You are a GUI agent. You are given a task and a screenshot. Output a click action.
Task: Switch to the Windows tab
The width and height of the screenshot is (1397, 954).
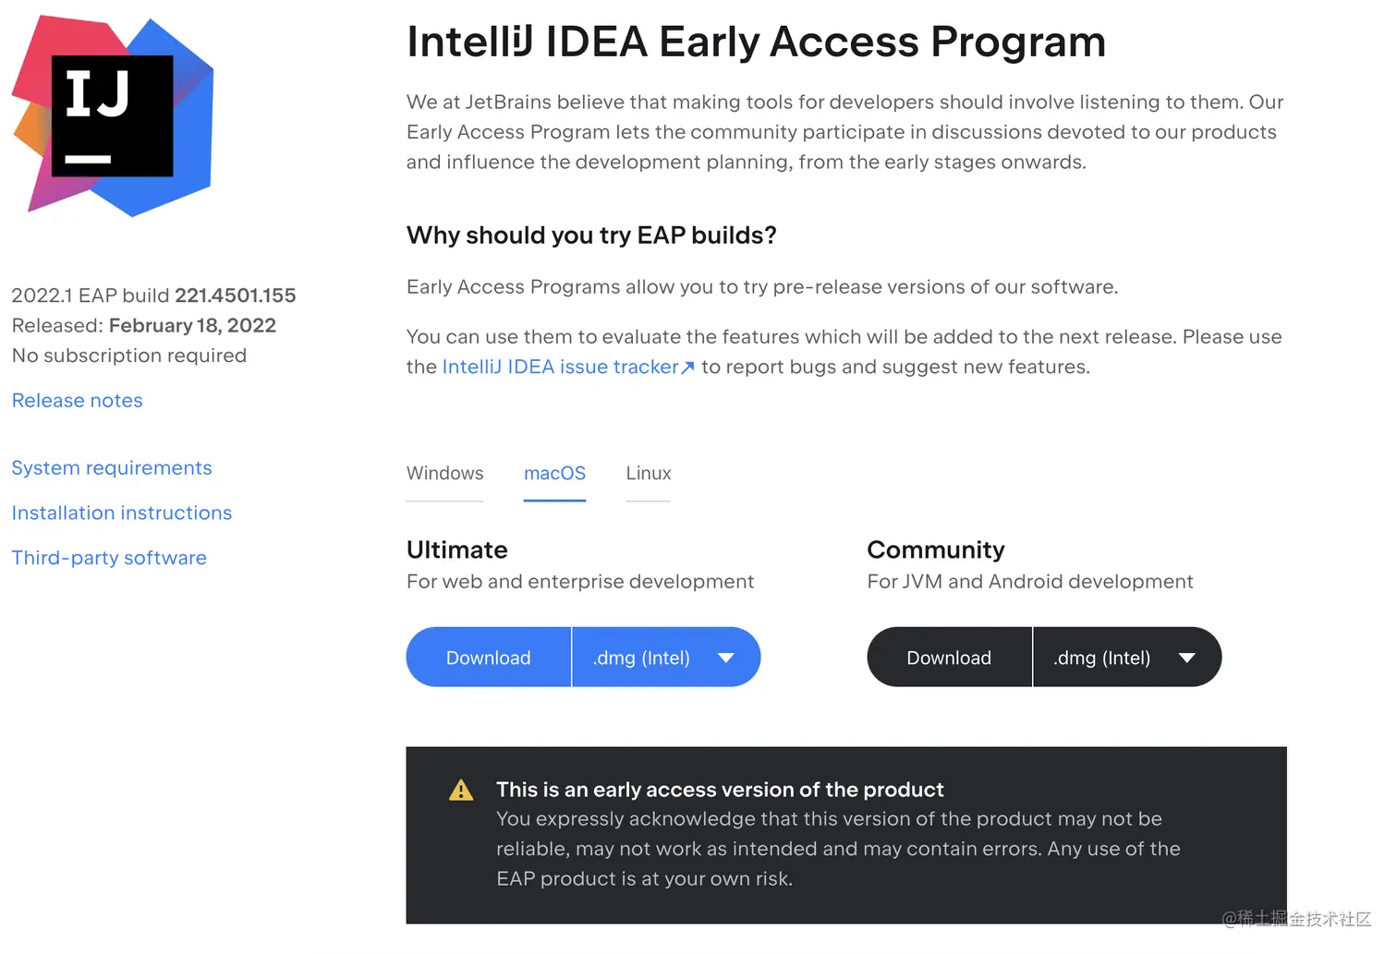[445, 474]
